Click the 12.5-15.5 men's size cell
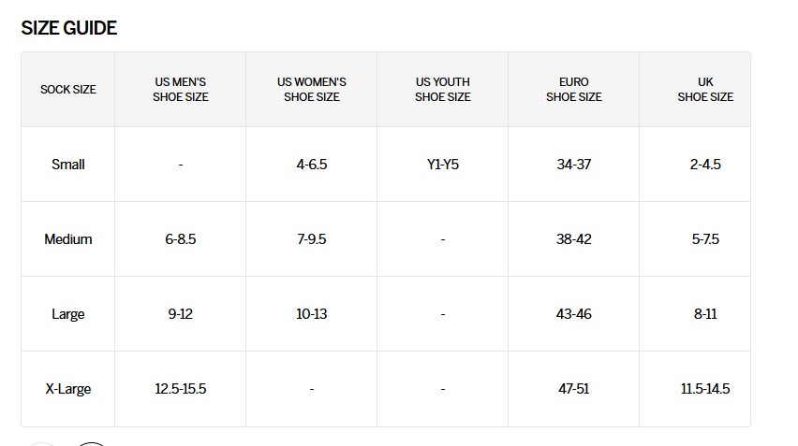The width and height of the screenshot is (798, 446). [181, 389]
